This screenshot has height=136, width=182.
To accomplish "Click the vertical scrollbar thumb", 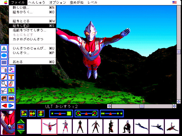I will [179, 52].
